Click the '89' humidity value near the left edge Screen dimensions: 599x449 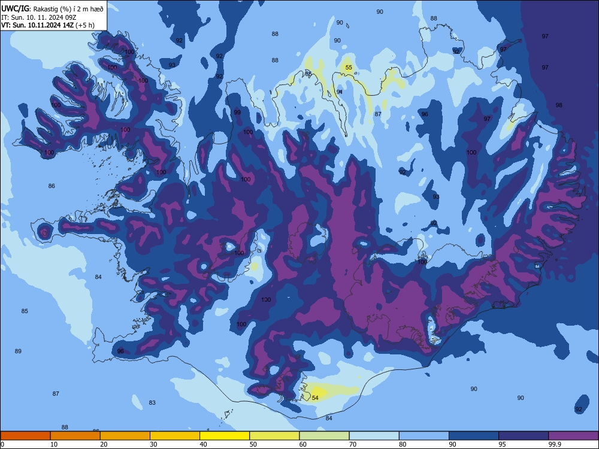(x=18, y=351)
